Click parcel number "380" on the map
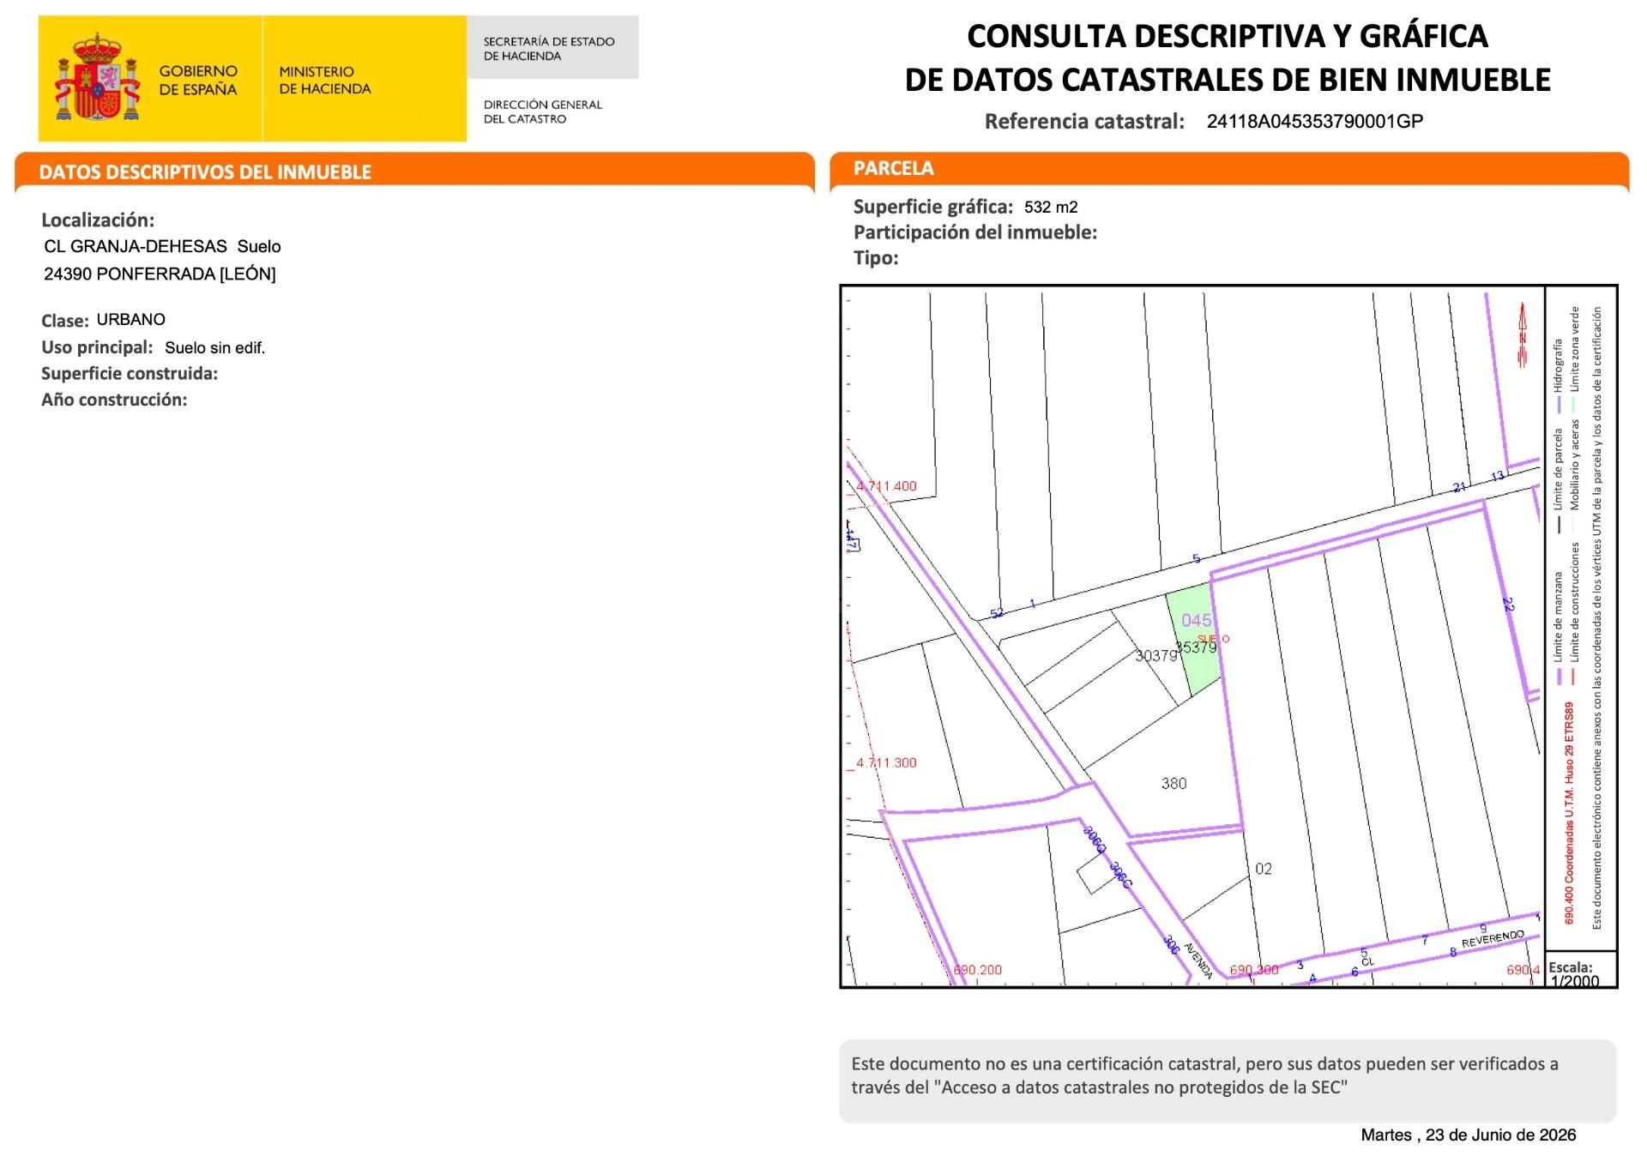The height and width of the screenshot is (1162, 1647). [x=1173, y=783]
